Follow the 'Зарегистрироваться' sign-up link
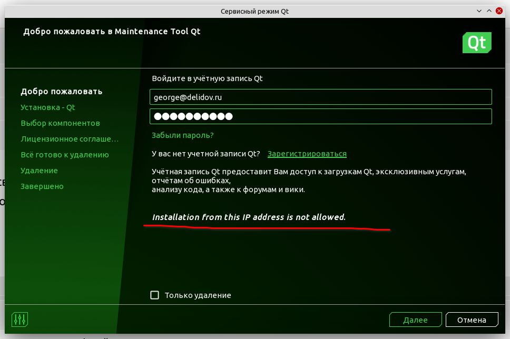Screen dimensions: 510x339 [307, 154]
